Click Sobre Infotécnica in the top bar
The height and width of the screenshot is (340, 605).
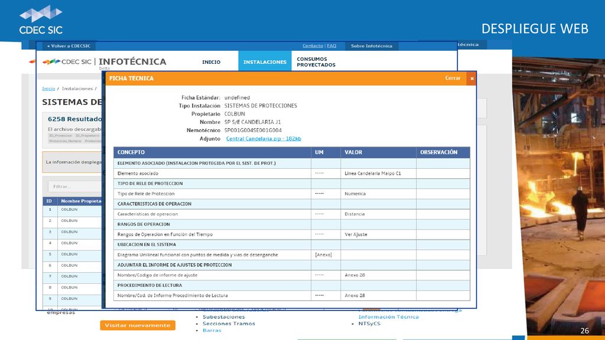[371, 46]
